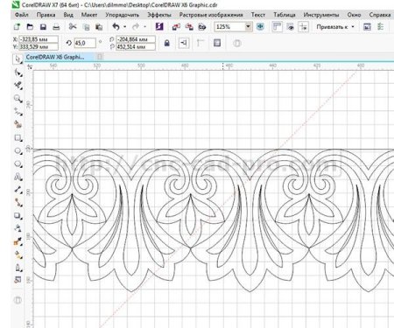
Task: Select the Parallel Dimension tool
Action: (x=18, y=190)
